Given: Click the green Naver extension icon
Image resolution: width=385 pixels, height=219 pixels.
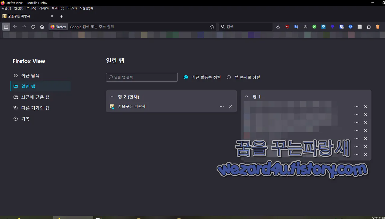Looking at the screenshot, I should pos(314,26).
